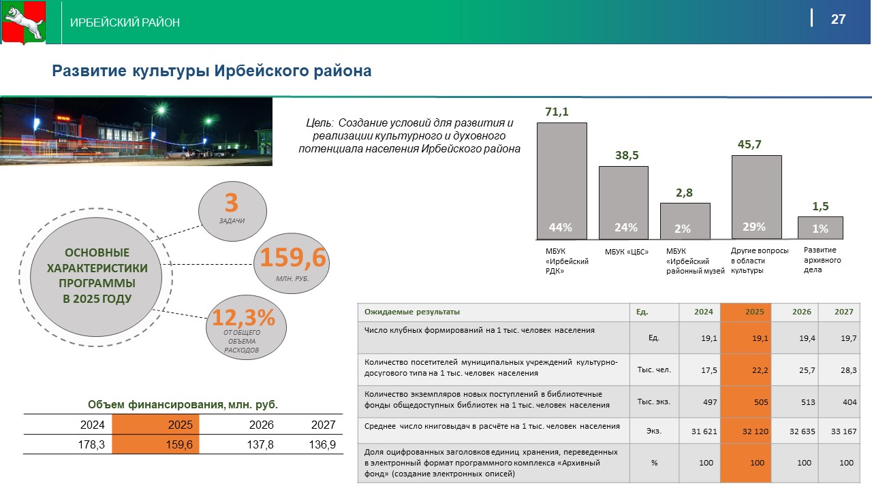Select the orange 2025 column header in results table
This screenshot has height=490, width=872.
tap(746, 312)
